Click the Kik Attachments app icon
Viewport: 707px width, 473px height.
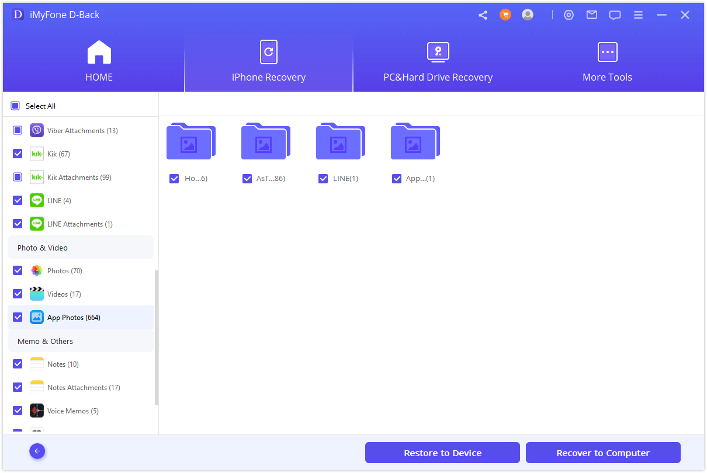[37, 177]
